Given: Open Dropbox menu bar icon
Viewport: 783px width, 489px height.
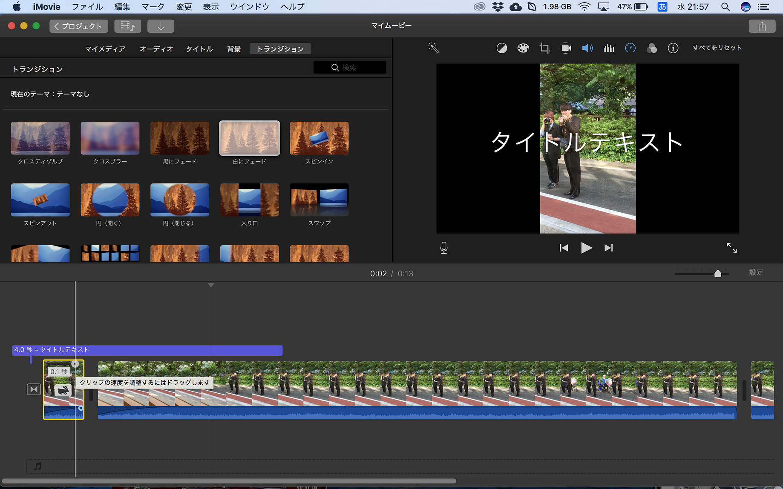Looking at the screenshot, I should (498, 7).
